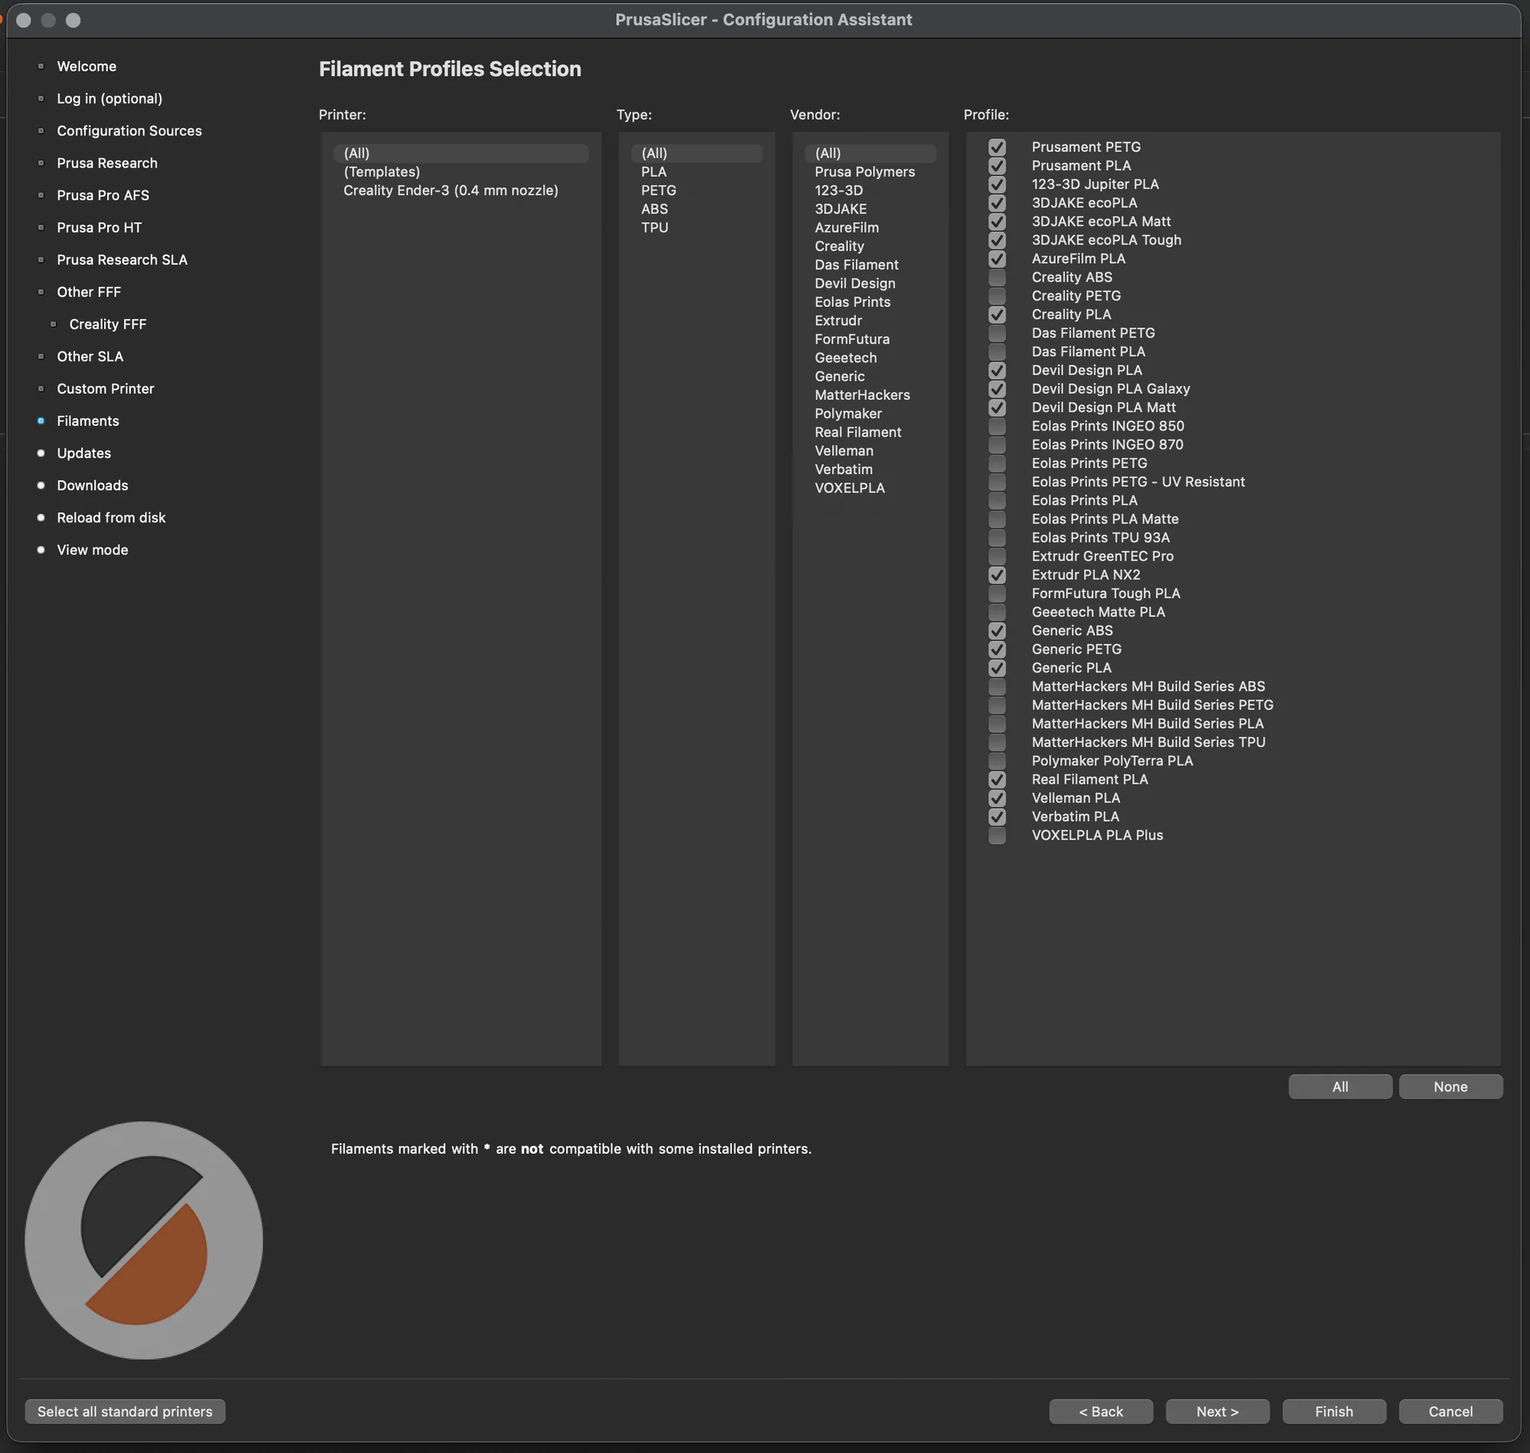Pick Devil Design in the Vendor list
1530x1453 pixels.
point(855,284)
